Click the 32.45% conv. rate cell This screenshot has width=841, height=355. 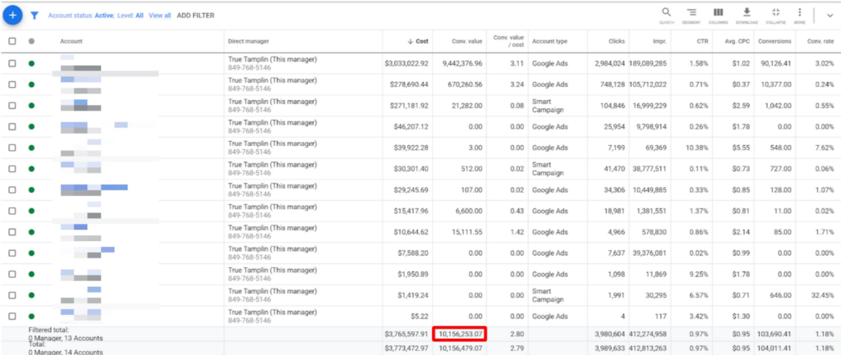tap(823, 296)
